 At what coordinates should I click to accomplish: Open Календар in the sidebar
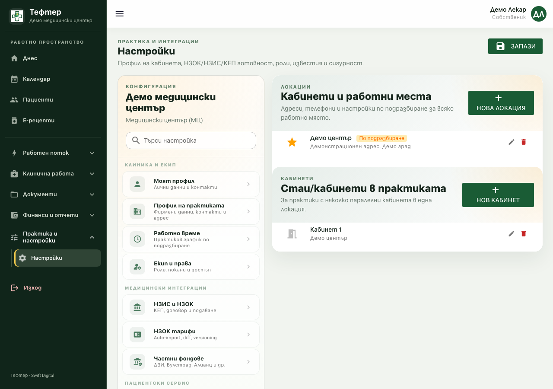pos(53,79)
